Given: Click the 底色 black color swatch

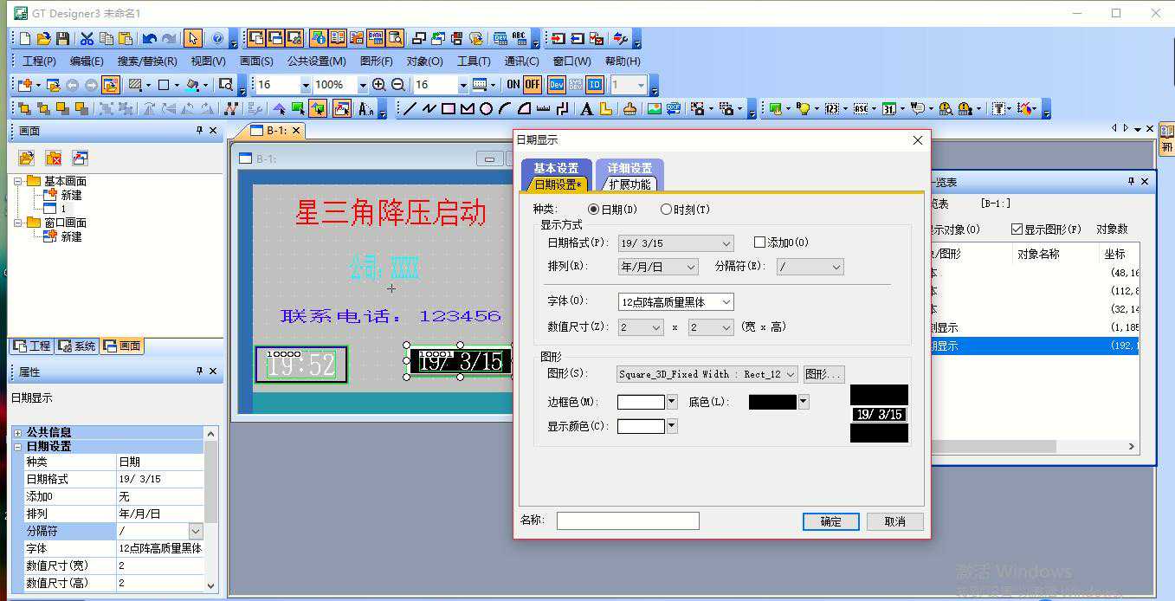Looking at the screenshot, I should pos(771,402).
